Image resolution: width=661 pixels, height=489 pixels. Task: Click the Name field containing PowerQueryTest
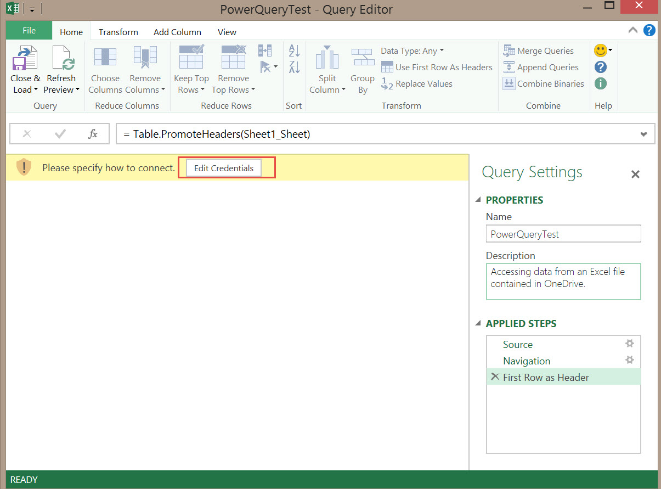point(563,234)
